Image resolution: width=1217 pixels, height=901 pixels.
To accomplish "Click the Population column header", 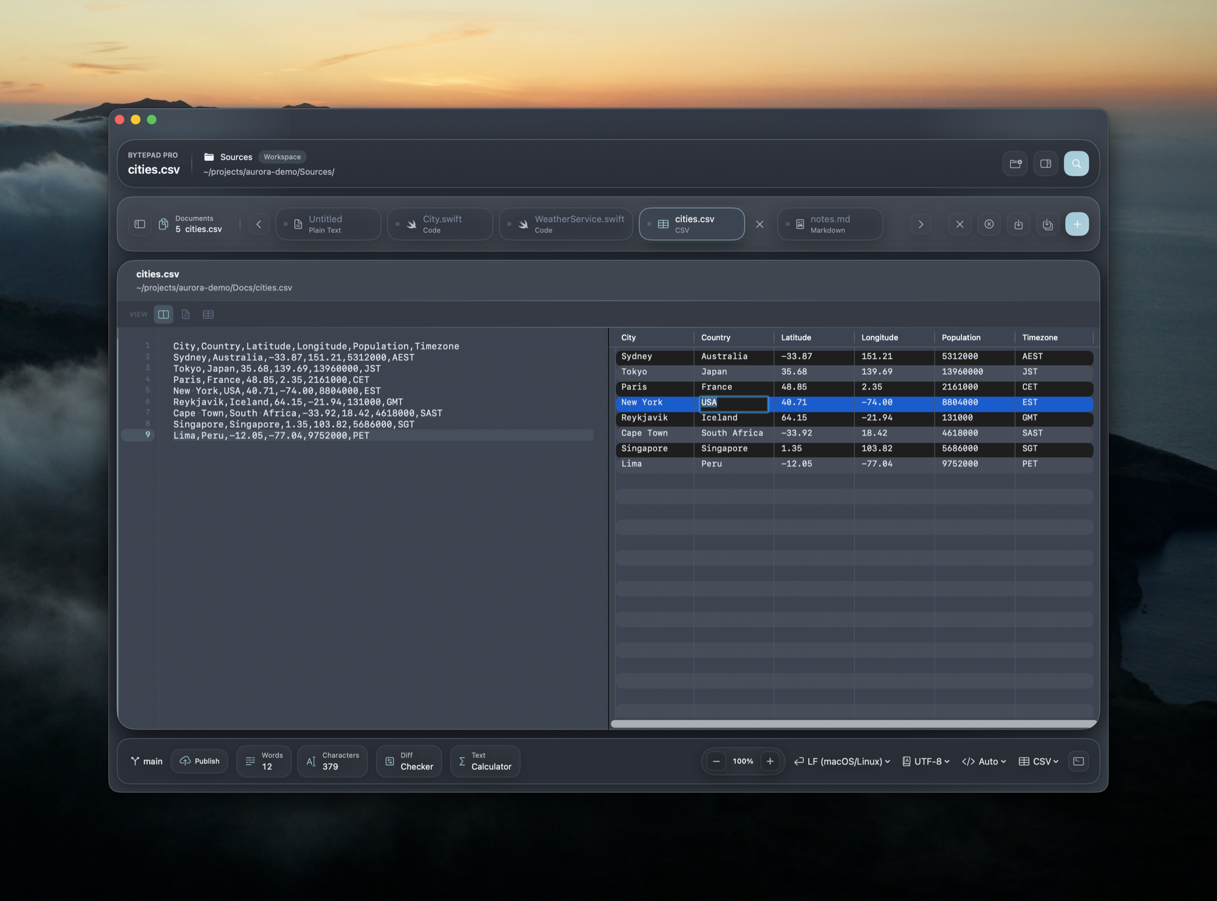I will tap(975, 337).
